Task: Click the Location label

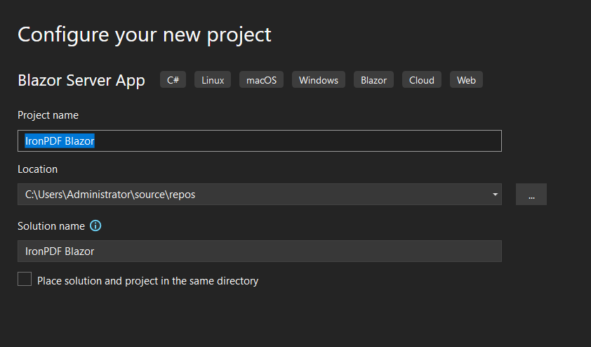Action: [x=38, y=169]
